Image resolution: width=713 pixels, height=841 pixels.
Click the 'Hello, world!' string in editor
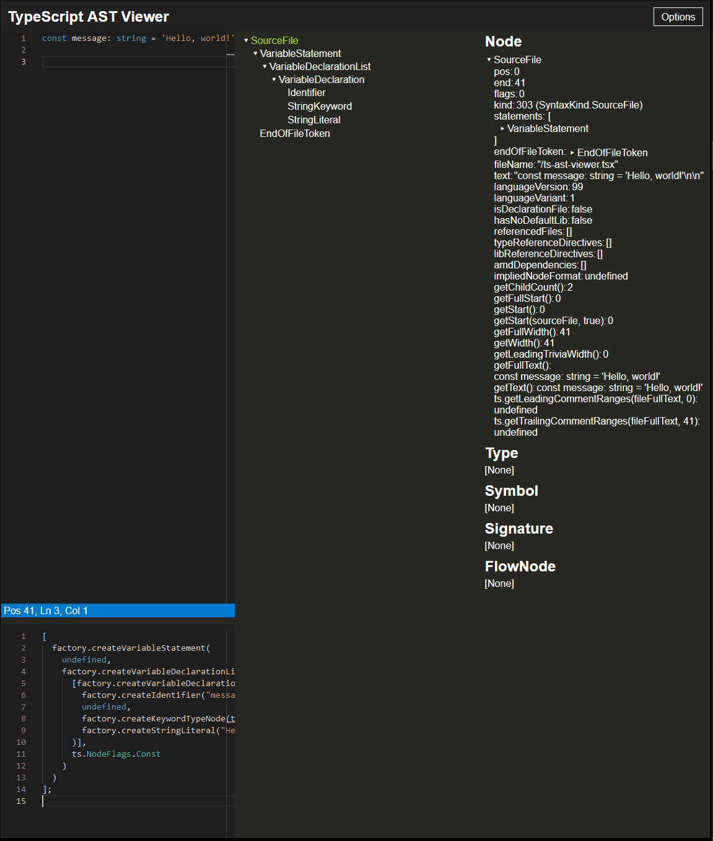coord(197,38)
